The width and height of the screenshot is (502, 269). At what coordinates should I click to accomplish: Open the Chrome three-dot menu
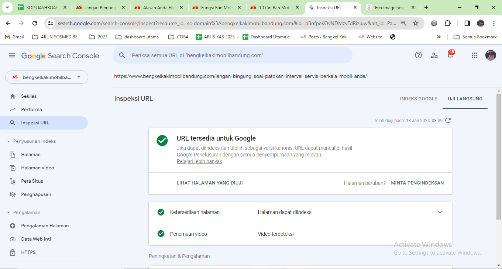pyautogui.click(x=494, y=23)
